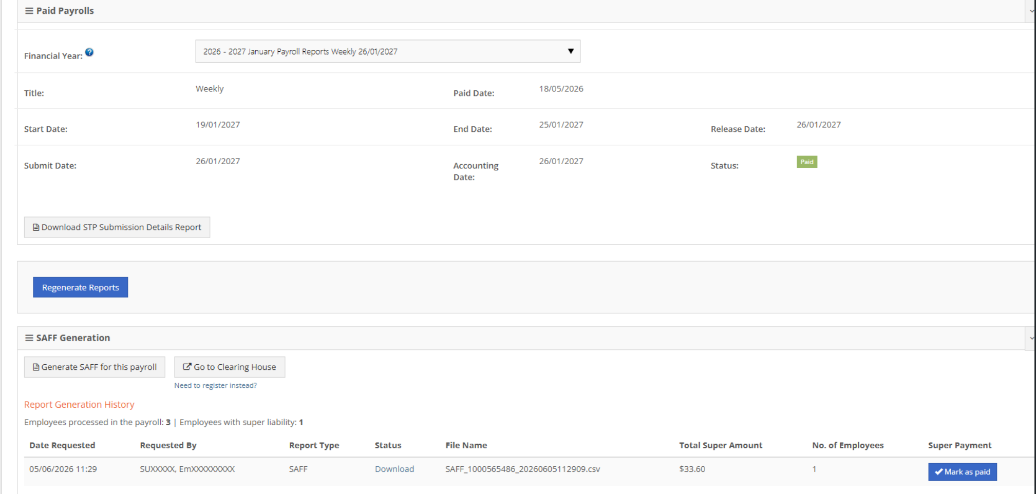Viewport: 1036px width, 494px height.
Task: Click the Start Date value 19/01/2027
Action: 218,125
